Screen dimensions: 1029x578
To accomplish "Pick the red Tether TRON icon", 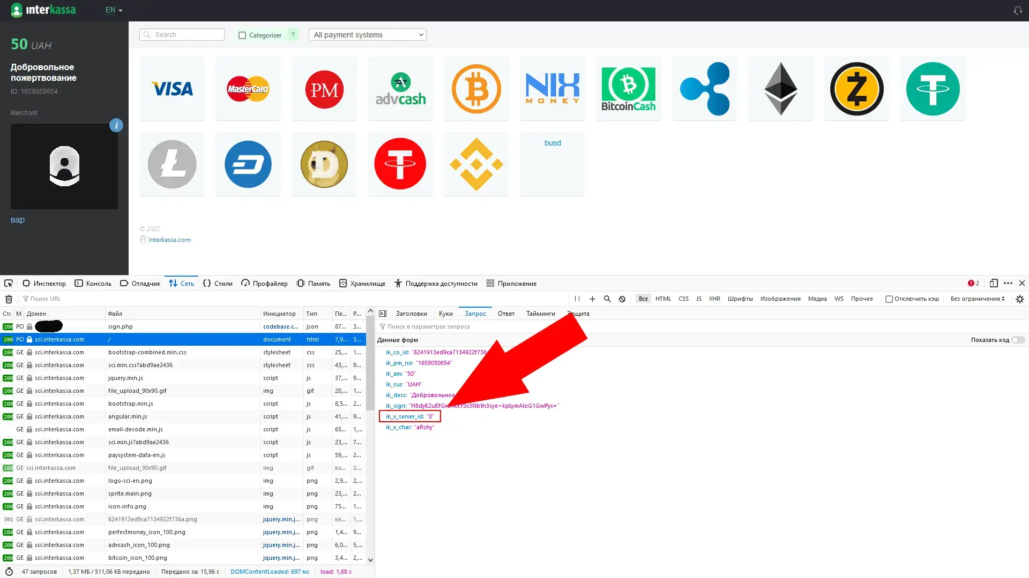I will [x=400, y=164].
